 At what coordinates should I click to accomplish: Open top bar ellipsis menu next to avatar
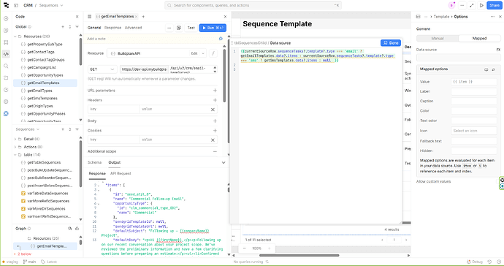click(x=462, y=5)
